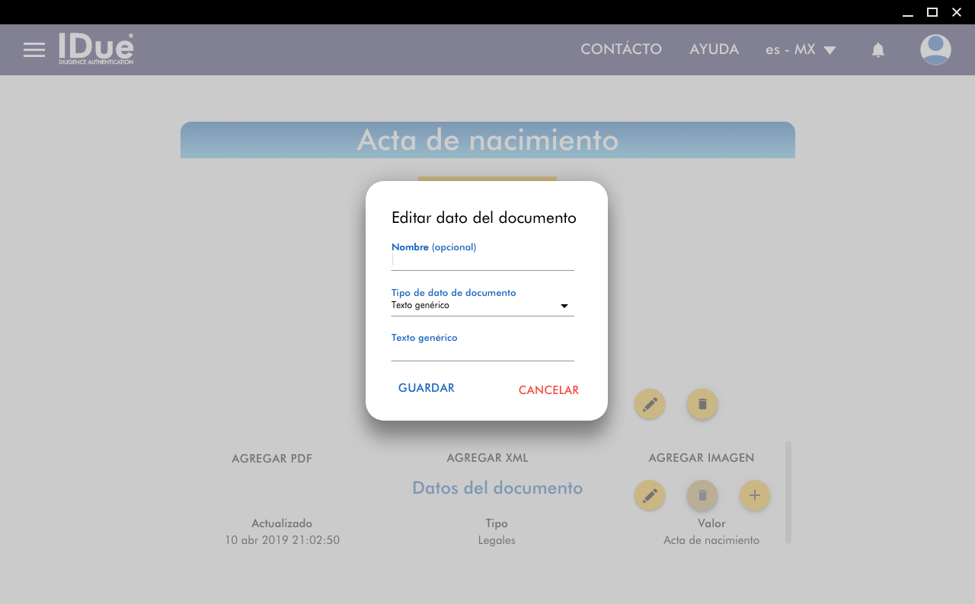Open the notifications bell
This screenshot has width=975, height=604.
877,50
